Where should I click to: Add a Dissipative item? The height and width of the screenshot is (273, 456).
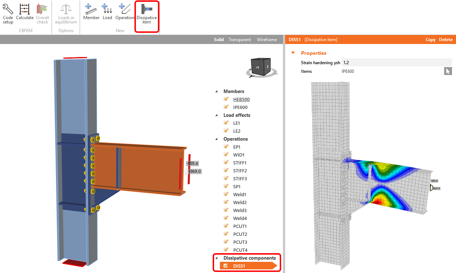[147, 13]
